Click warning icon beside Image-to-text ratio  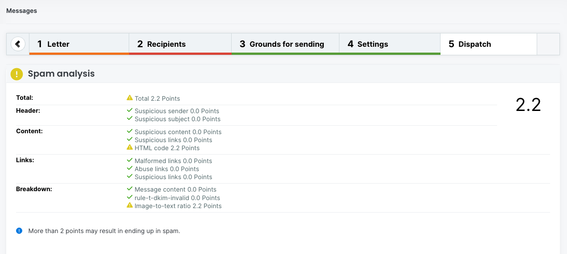point(130,205)
